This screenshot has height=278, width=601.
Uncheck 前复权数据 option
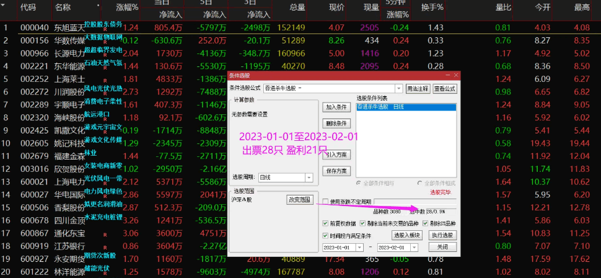[325, 223]
